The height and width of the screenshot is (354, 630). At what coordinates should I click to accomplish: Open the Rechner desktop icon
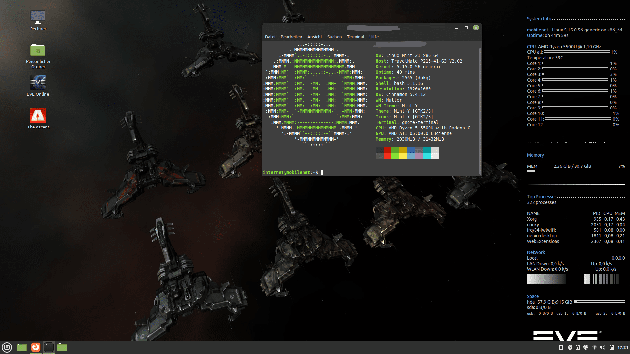[38, 21]
